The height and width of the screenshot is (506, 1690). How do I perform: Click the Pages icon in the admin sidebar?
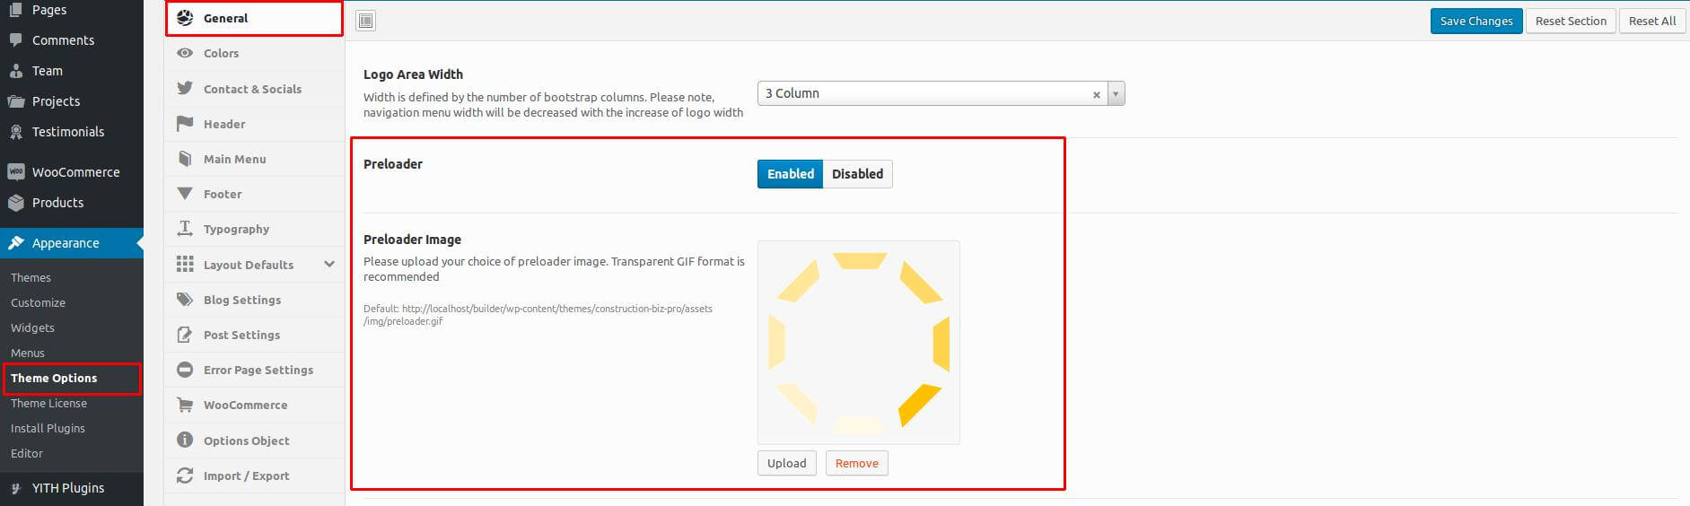coord(15,10)
